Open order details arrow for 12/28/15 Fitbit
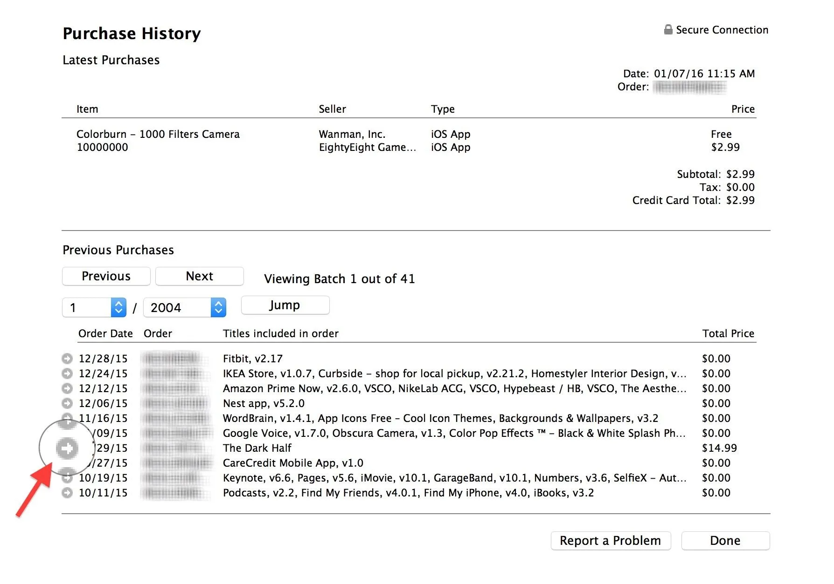Viewport: 834px width, 584px height. [67, 359]
